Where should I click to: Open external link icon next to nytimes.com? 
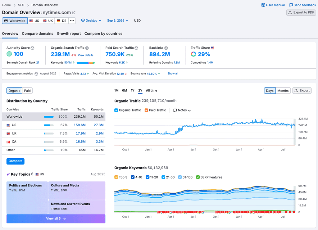click(x=74, y=12)
